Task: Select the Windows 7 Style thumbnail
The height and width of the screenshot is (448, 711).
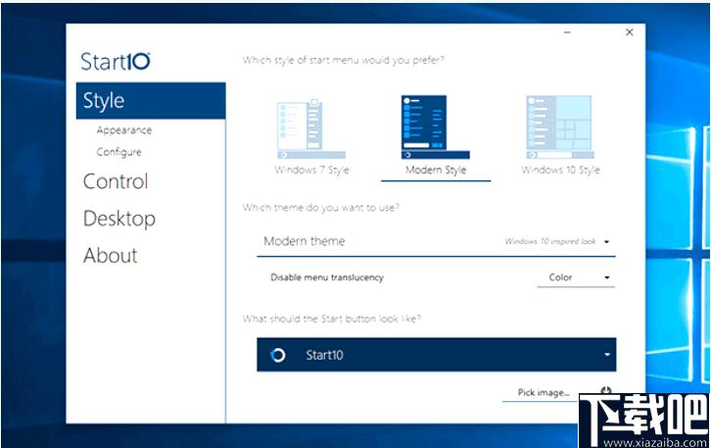Action: click(x=311, y=128)
